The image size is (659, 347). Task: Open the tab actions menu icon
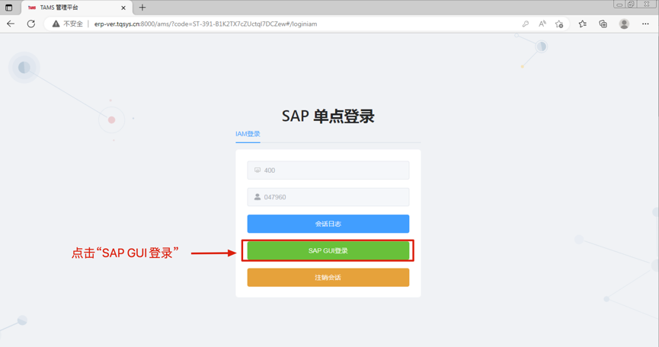coord(9,8)
